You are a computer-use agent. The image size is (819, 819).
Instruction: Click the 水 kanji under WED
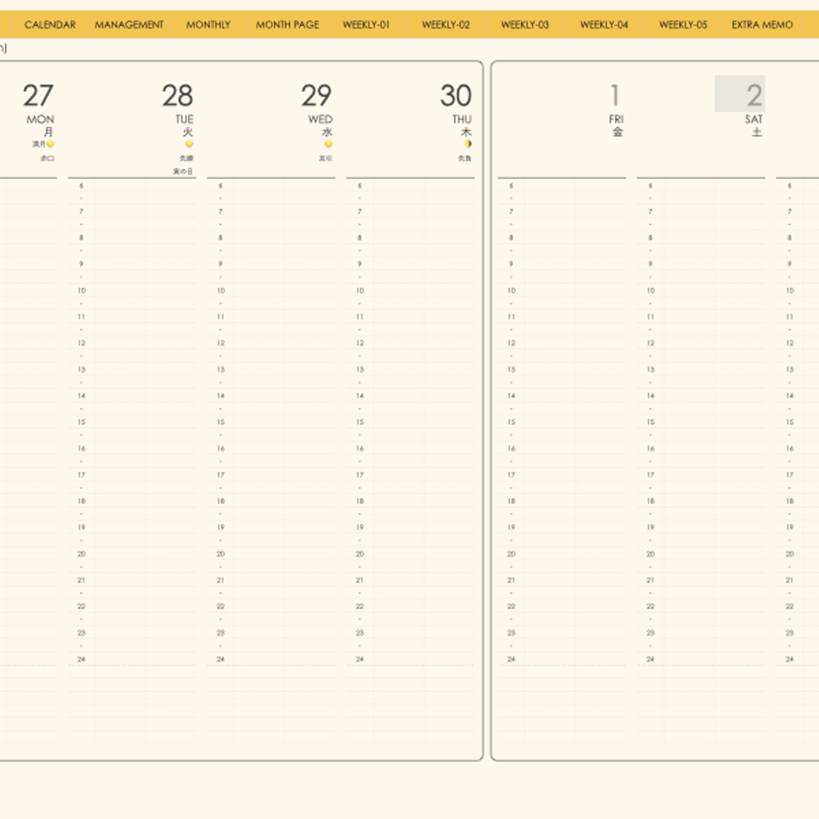327,132
